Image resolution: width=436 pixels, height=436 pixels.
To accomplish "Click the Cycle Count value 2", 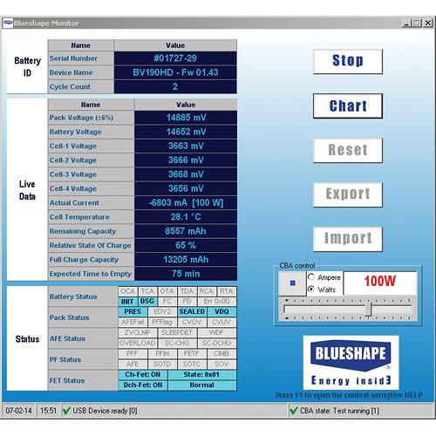I will (x=175, y=86).
